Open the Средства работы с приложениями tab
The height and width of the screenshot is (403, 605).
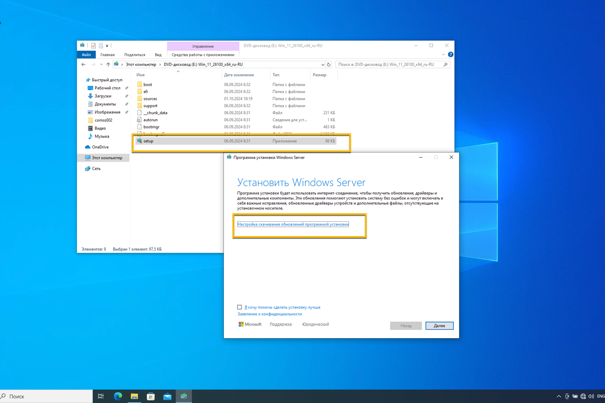tap(203, 55)
